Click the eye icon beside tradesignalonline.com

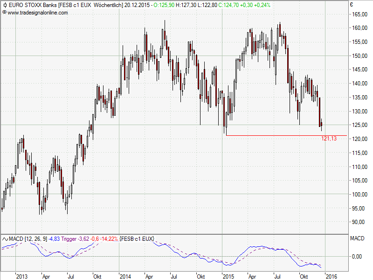pos(4,13)
